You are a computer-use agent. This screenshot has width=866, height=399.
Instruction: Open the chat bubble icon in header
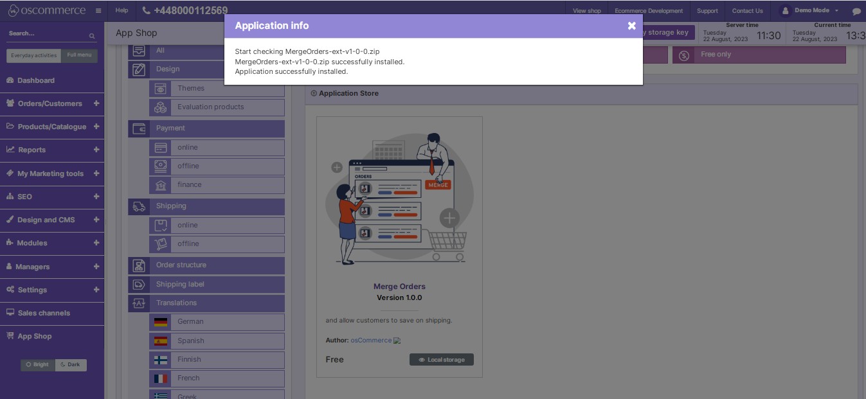tap(856, 11)
